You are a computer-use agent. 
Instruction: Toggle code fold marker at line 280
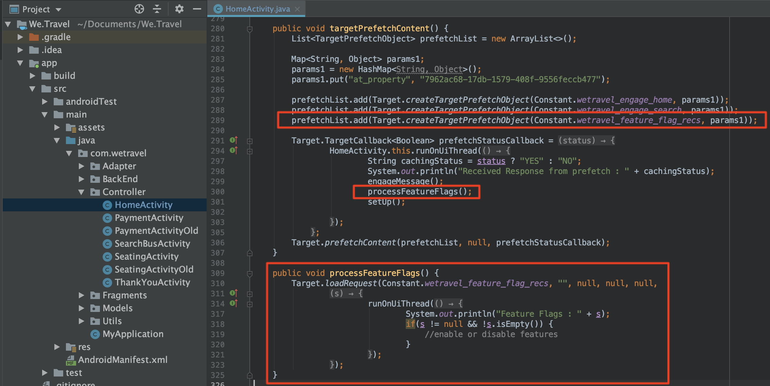[250, 29]
